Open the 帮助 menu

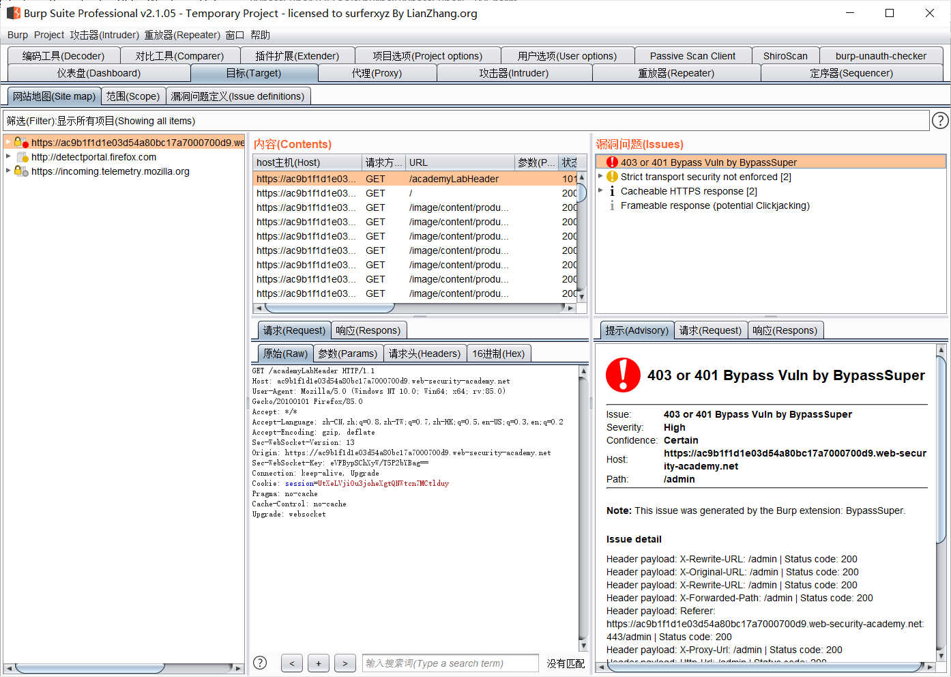[x=260, y=35]
